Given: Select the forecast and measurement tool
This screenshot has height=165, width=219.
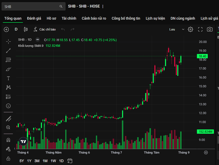Looking at the screenshot, I should pos(8,97).
